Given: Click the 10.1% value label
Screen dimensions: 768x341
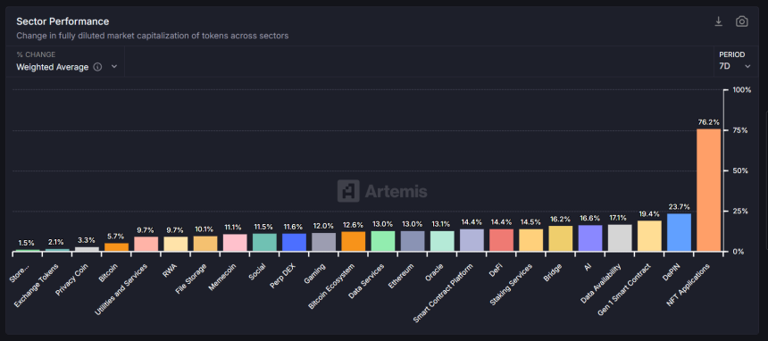Looking at the screenshot, I should [205, 229].
